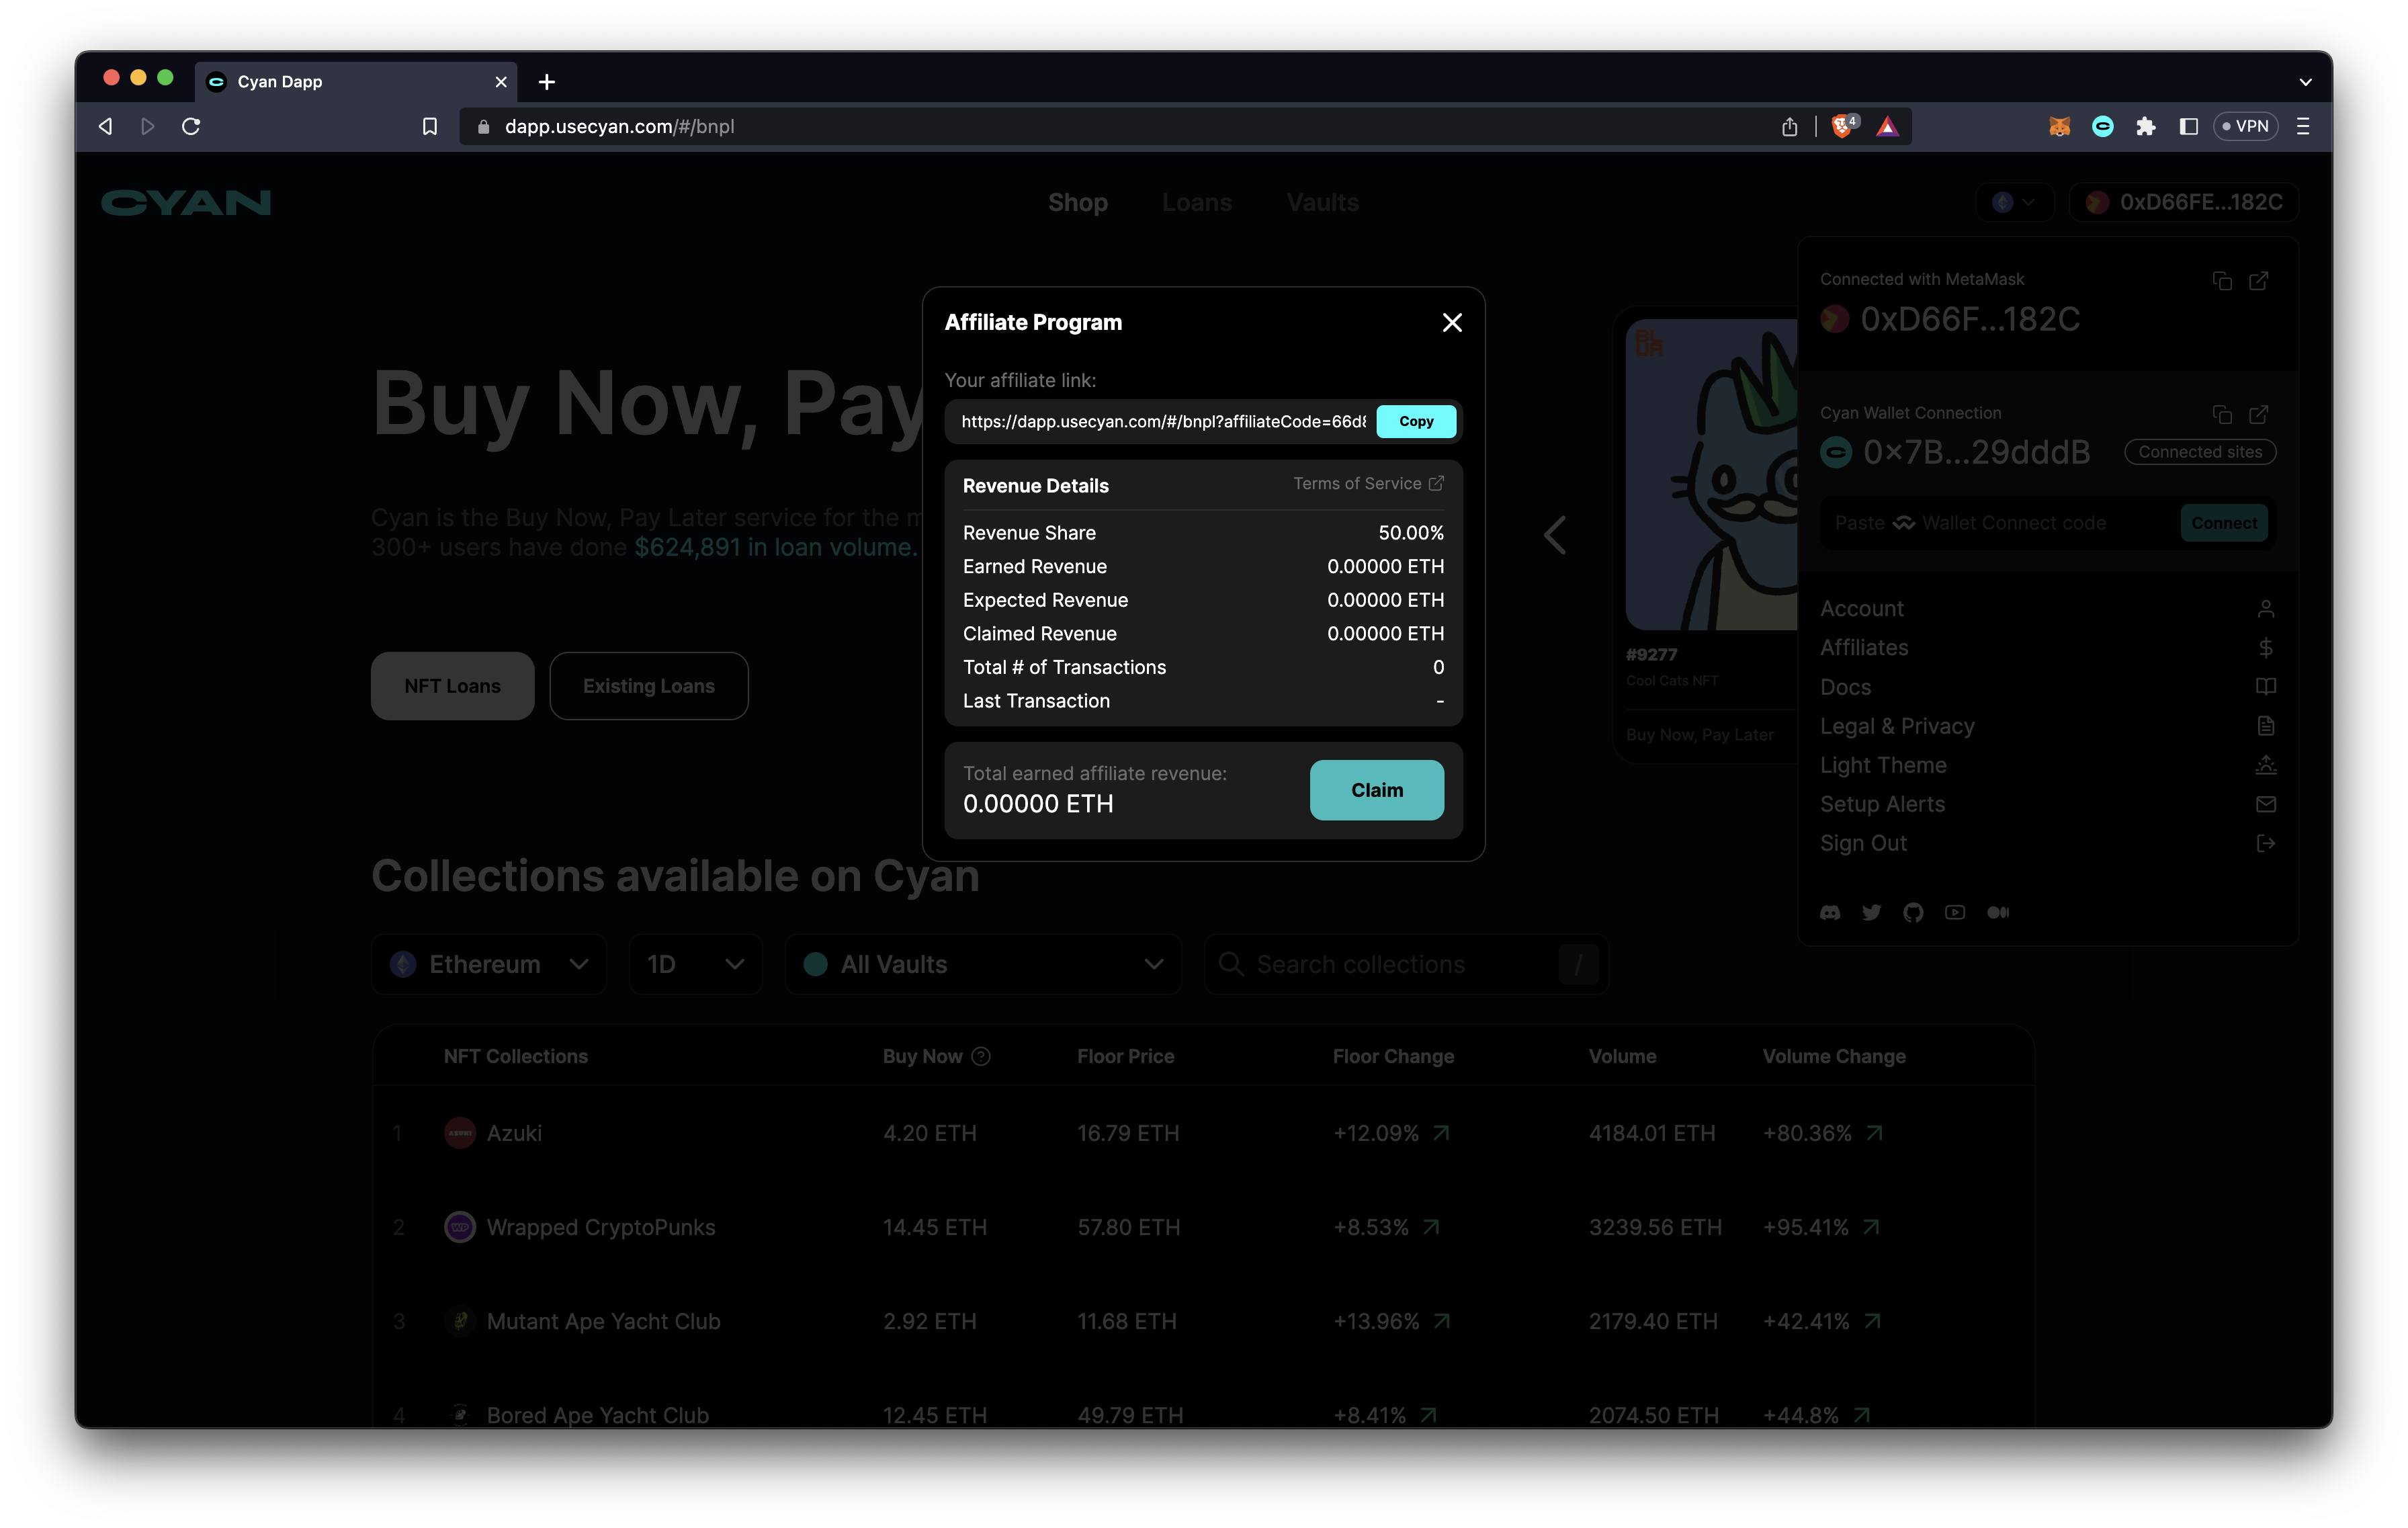Viewport: 2408px width, 1528px height.
Task: Select Affiliates menu item
Action: 1864,648
